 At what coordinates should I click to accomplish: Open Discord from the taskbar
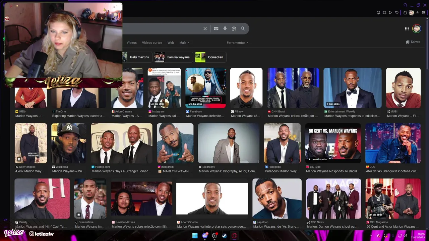tap(205, 236)
